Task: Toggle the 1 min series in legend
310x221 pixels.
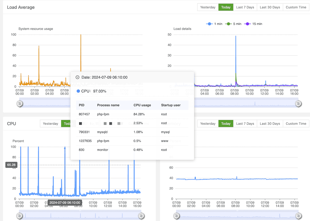Action: (x=214, y=24)
